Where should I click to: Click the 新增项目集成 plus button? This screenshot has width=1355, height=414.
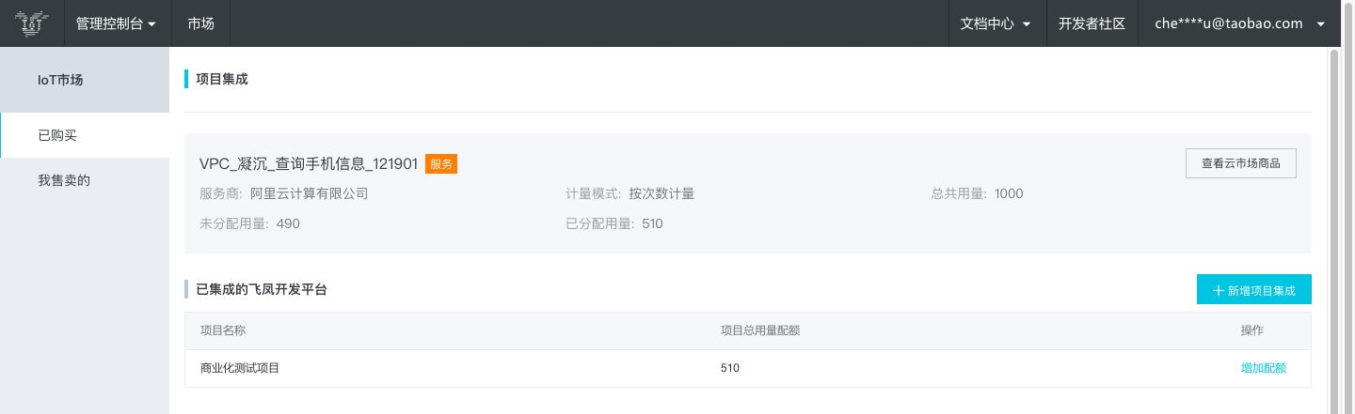1253,290
